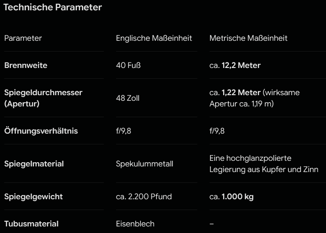326x233 pixels.
Task: Select the Parameter column header
Action: coord(23,38)
